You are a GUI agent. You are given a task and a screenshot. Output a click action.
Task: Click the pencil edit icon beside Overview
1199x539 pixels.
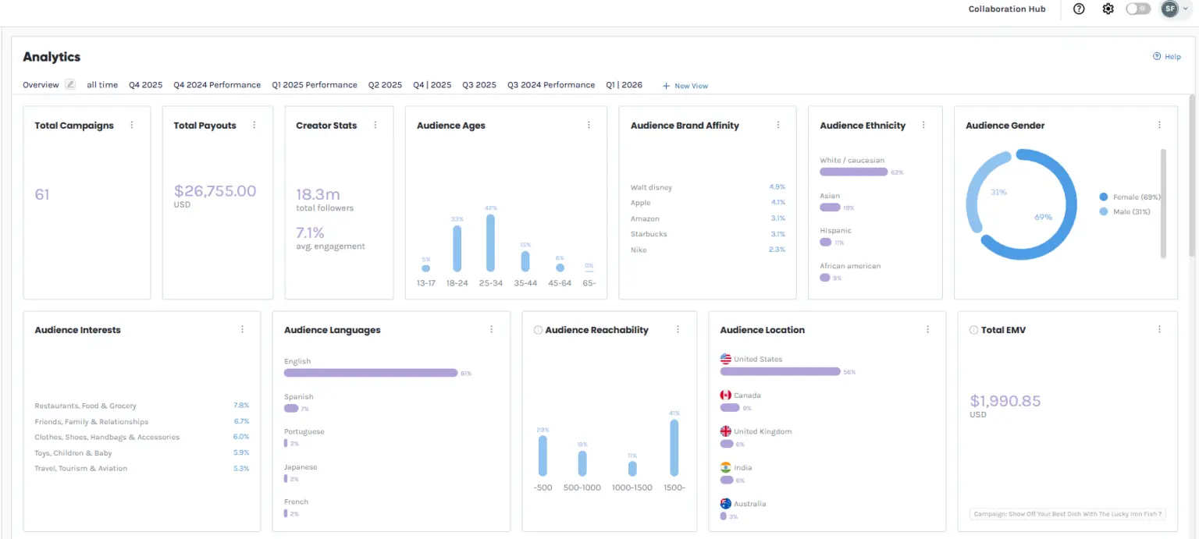click(70, 84)
